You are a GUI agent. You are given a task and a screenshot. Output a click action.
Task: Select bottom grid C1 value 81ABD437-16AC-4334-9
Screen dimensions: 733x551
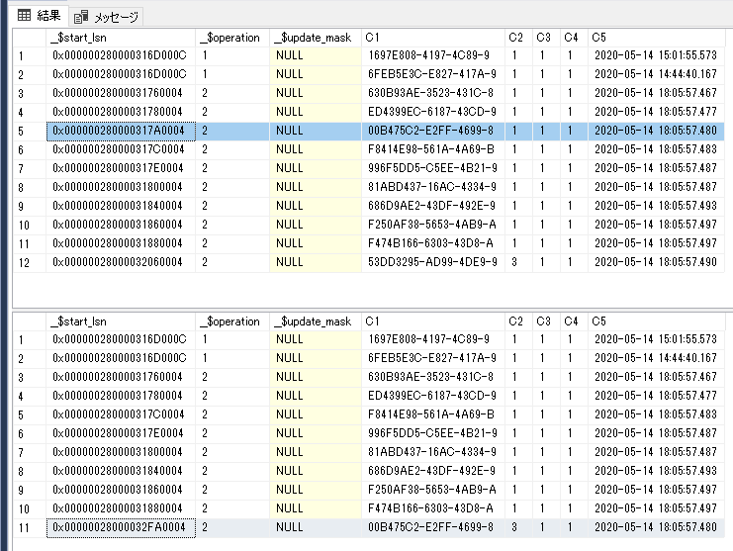[433, 452]
